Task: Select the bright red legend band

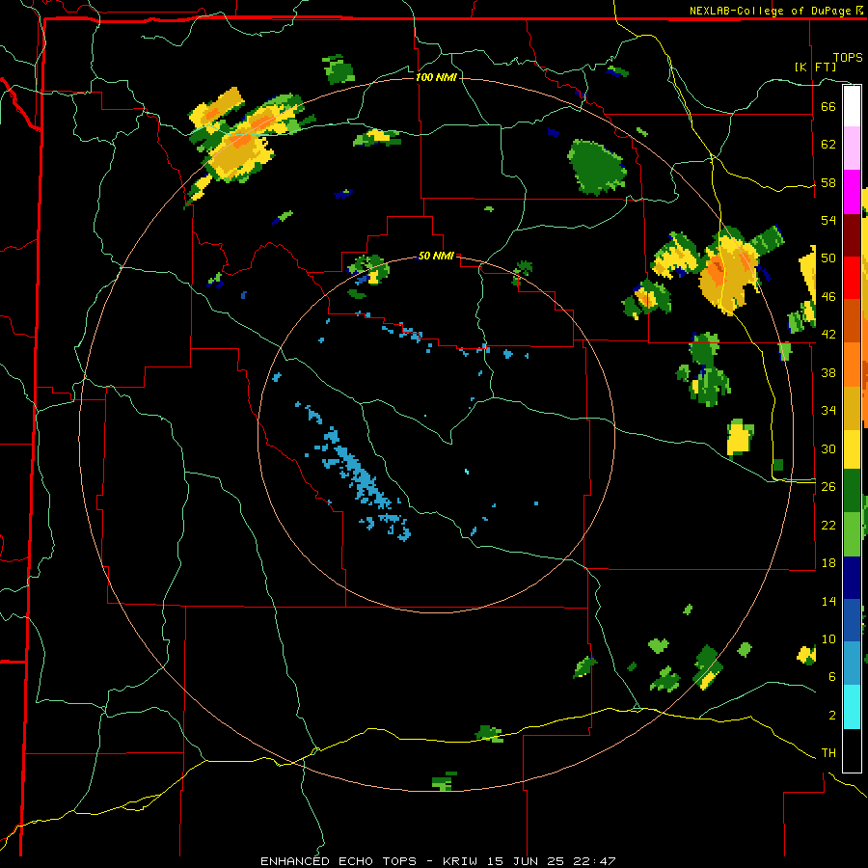Action: pyautogui.click(x=852, y=278)
